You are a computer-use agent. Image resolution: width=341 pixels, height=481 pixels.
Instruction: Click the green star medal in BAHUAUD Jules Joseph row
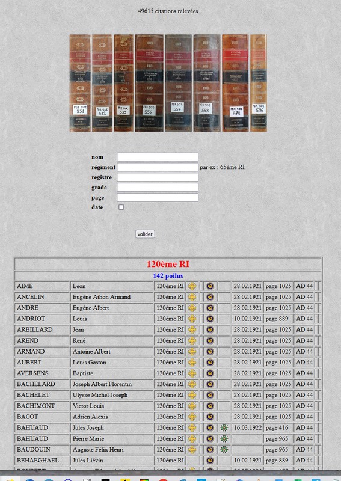point(224,427)
